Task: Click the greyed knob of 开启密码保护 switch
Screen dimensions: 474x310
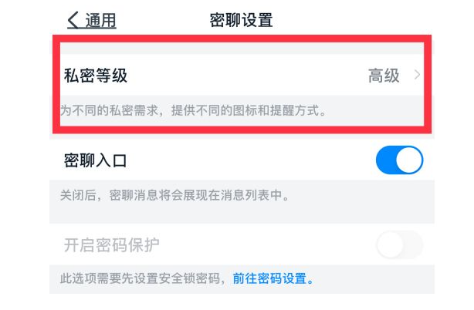Action: click(x=388, y=246)
